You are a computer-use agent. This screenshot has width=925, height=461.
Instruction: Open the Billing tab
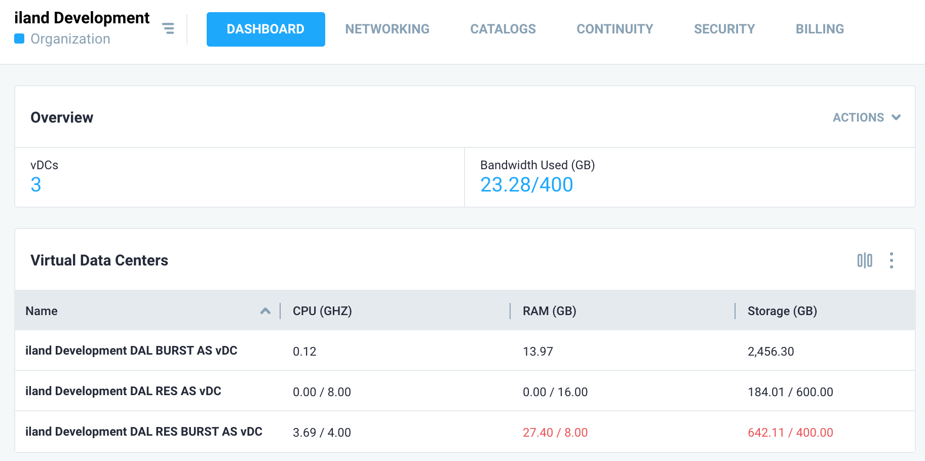(x=819, y=29)
